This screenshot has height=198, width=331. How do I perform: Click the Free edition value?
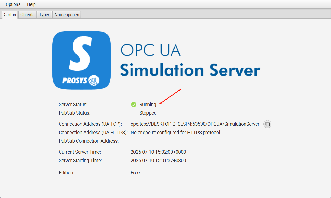point(135,173)
